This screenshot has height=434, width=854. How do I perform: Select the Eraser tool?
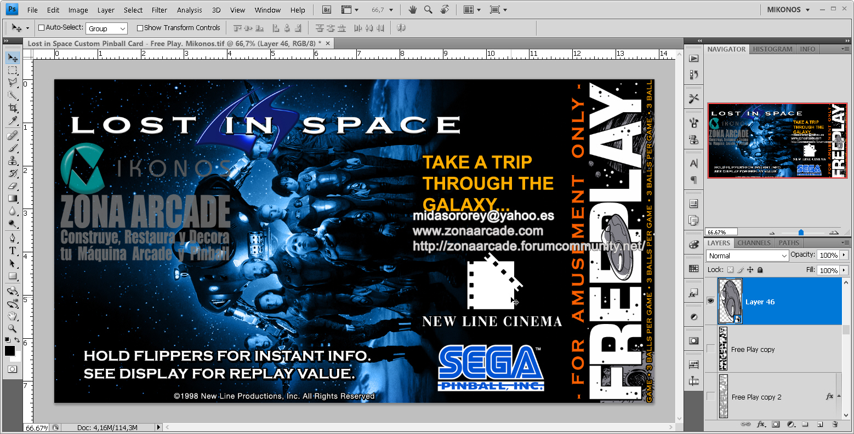tap(13, 186)
